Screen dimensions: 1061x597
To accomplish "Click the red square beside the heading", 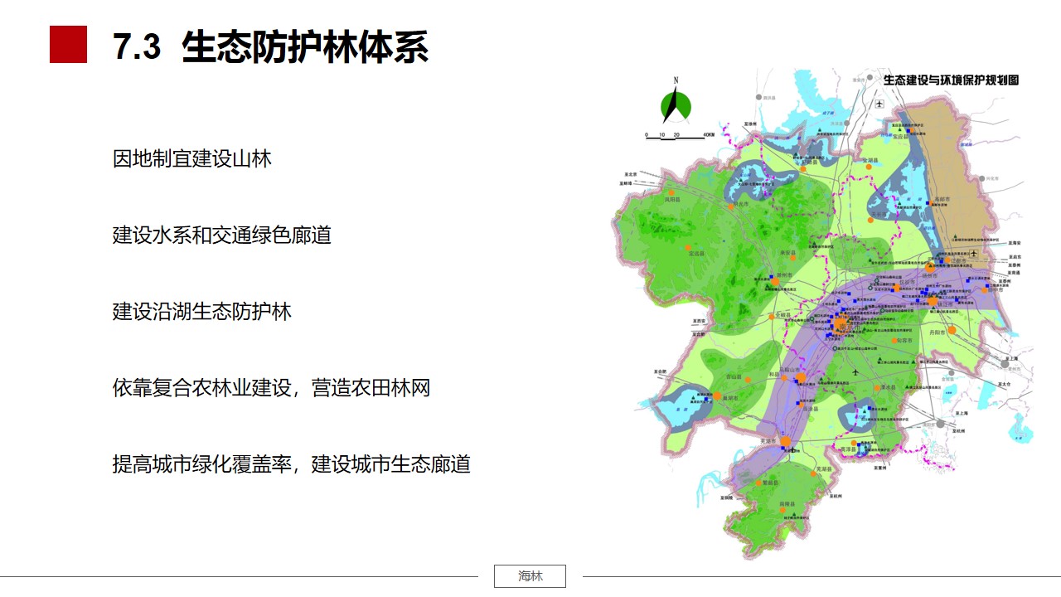I will point(68,44).
